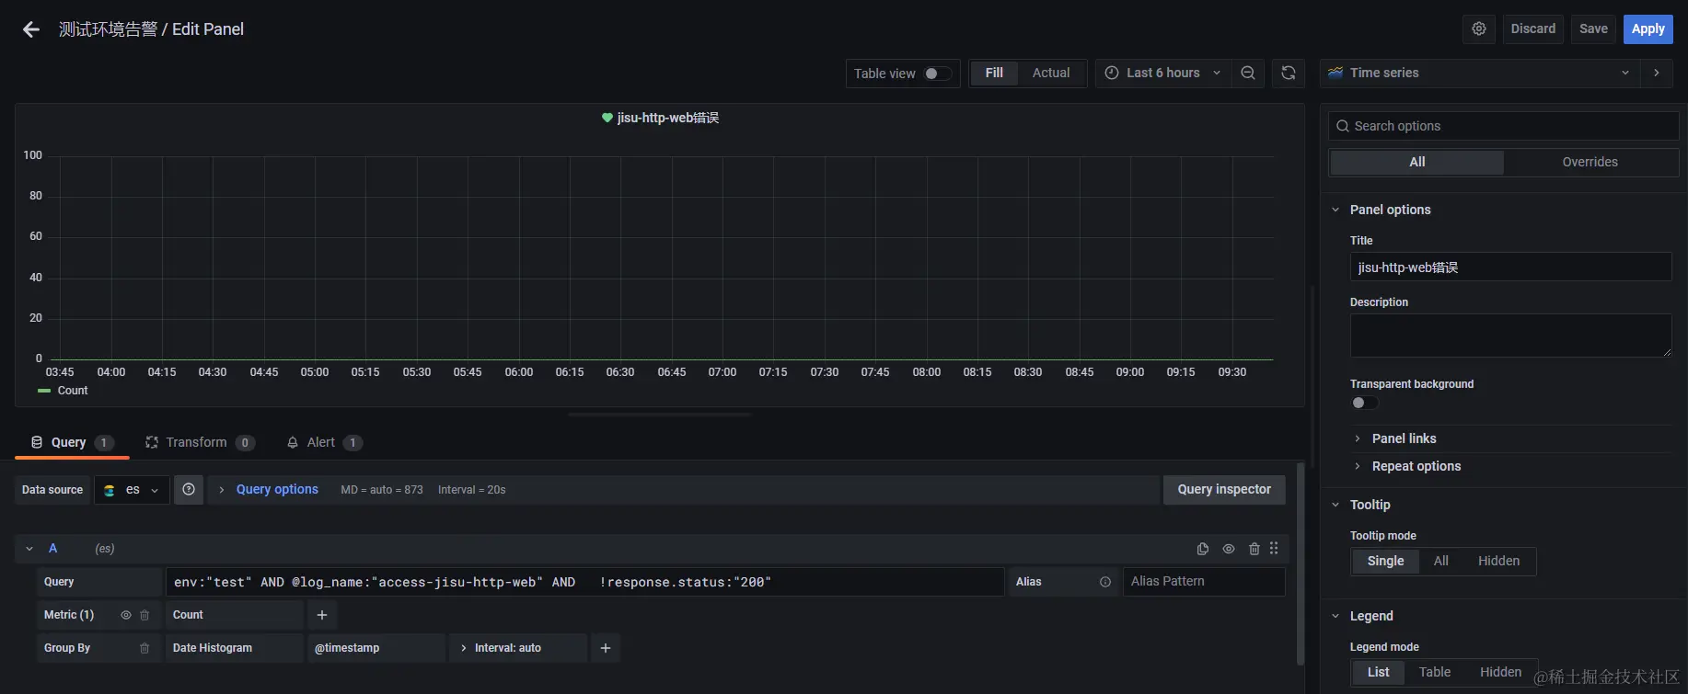The width and height of the screenshot is (1688, 694).
Task: Click the Alias info icon
Action: [x=1105, y=582]
